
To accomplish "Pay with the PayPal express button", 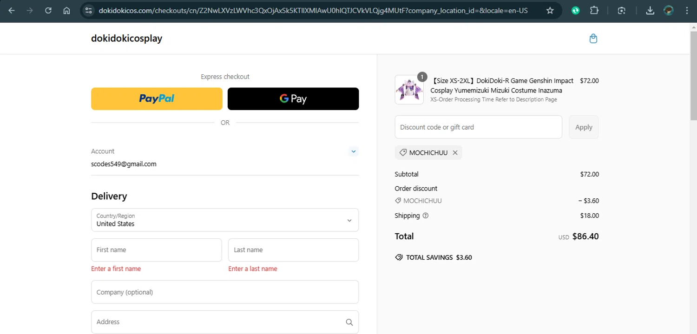I will pyautogui.click(x=157, y=98).
